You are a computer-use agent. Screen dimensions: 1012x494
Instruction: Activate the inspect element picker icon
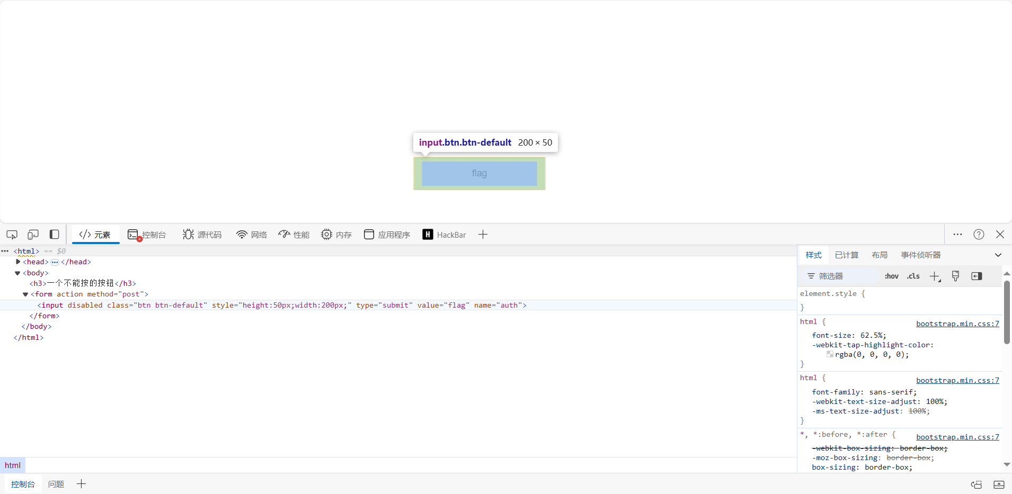pos(12,235)
